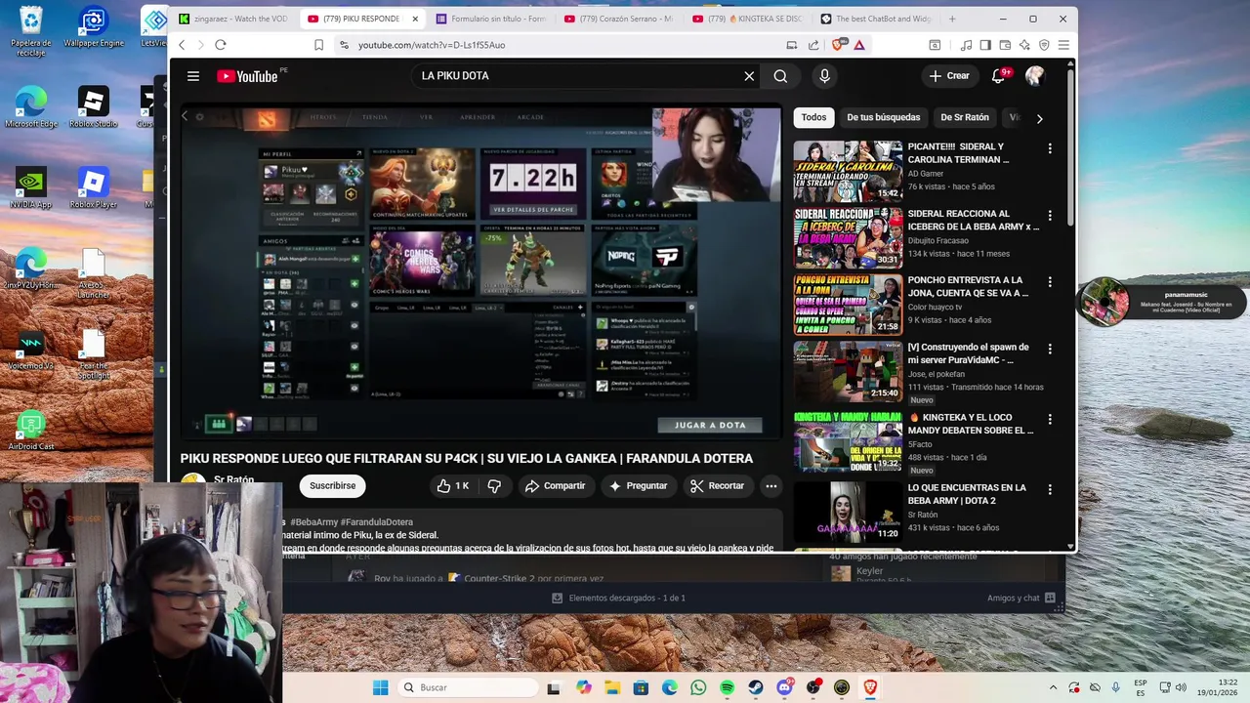This screenshot has width=1250, height=703.
Task: Switch to the zingaraez Kick tab
Action: pos(232,19)
